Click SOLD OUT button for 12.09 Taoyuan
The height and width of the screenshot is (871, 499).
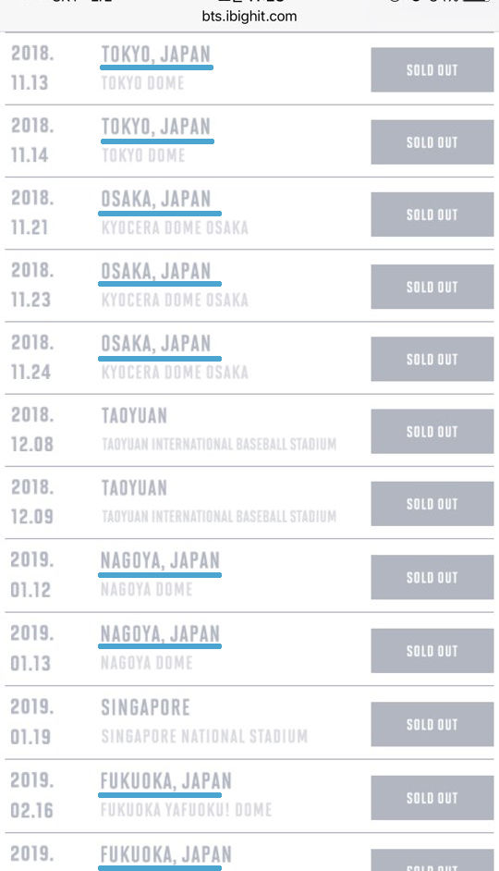click(x=432, y=504)
